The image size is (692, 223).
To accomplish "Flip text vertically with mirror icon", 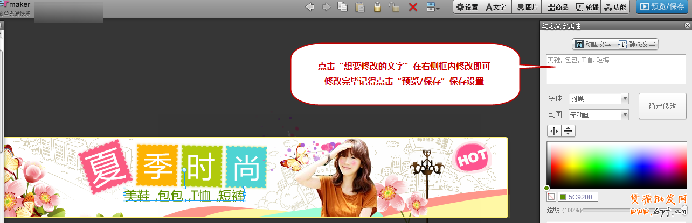I will (x=568, y=131).
